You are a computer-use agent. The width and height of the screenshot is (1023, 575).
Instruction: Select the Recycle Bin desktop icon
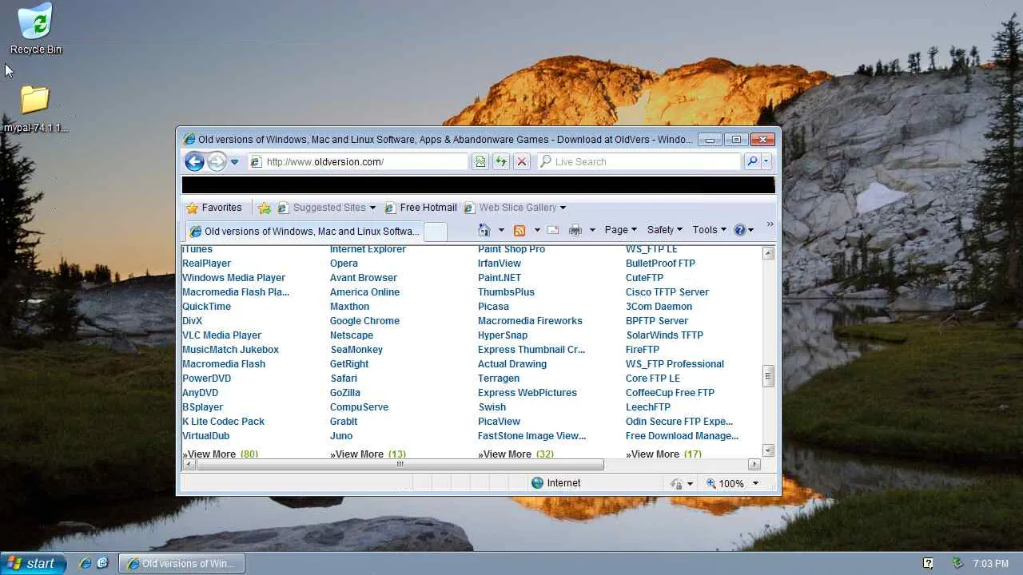pos(36,30)
